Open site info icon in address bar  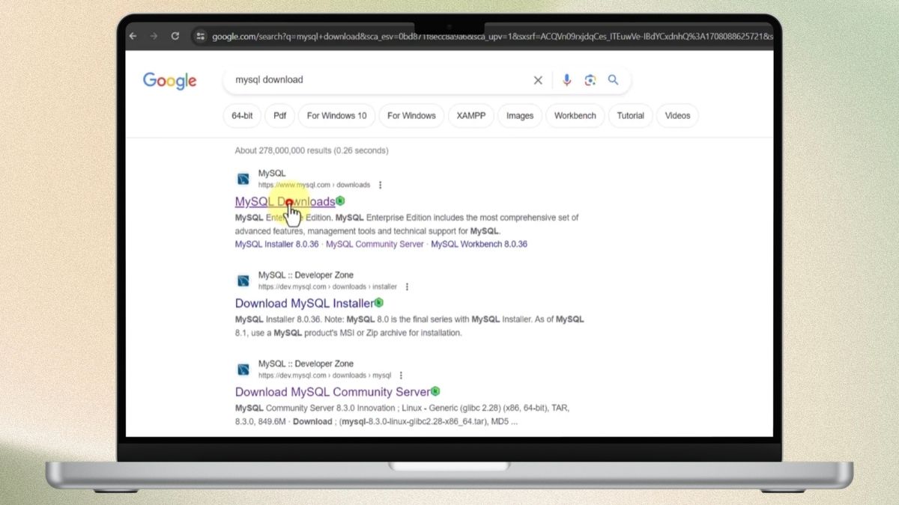[200, 36]
